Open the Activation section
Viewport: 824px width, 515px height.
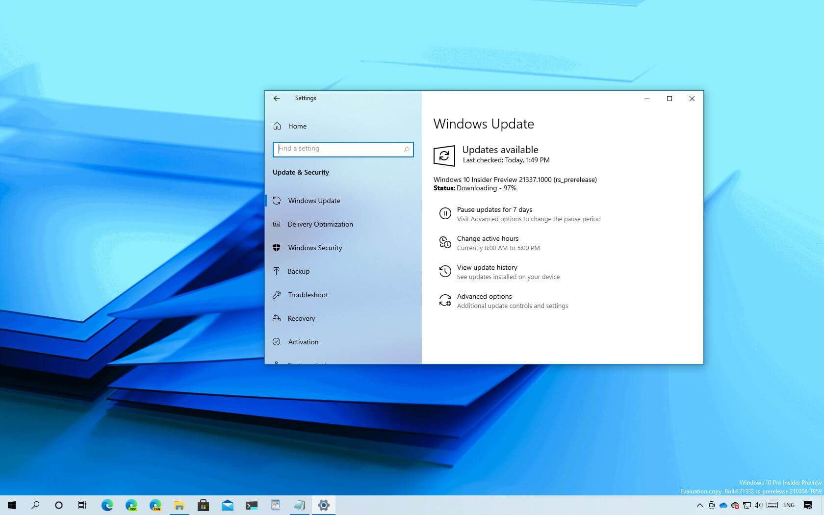pyautogui.click(x=303, y=342)
